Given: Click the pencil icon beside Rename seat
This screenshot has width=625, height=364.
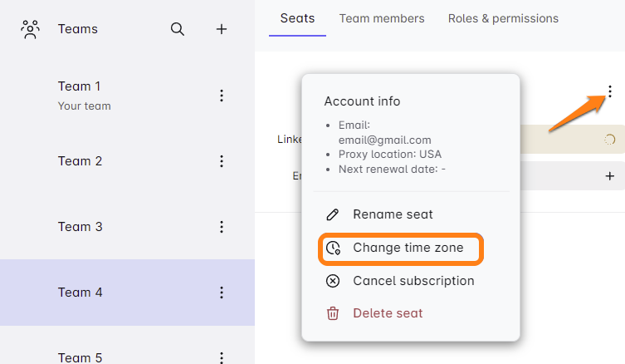Looking at the screenshot, I should pyautogui.click(x=333, y=214).
